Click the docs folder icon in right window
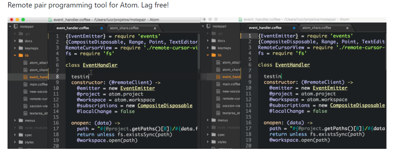The width and height of the screenshot is (395, 154). click(x=213, y=41)
